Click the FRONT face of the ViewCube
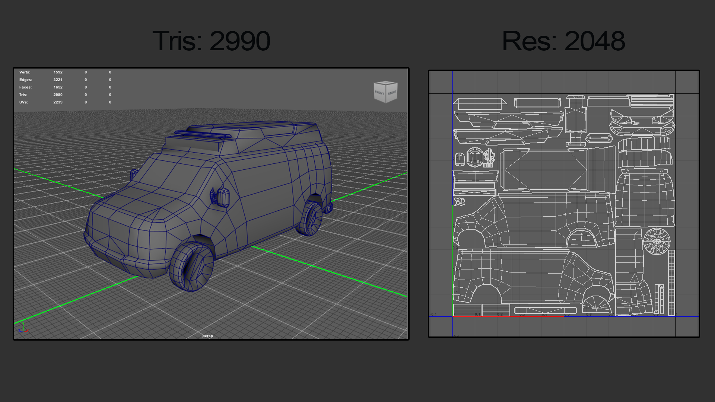 click(x=380, y=93)
